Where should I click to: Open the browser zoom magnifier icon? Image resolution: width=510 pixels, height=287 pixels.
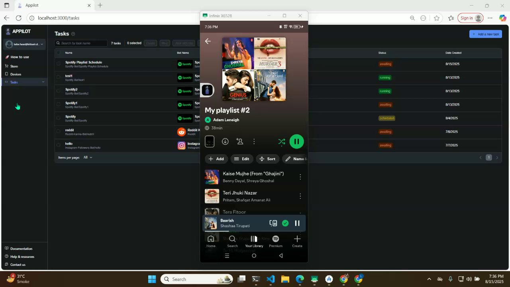(412, 18)
